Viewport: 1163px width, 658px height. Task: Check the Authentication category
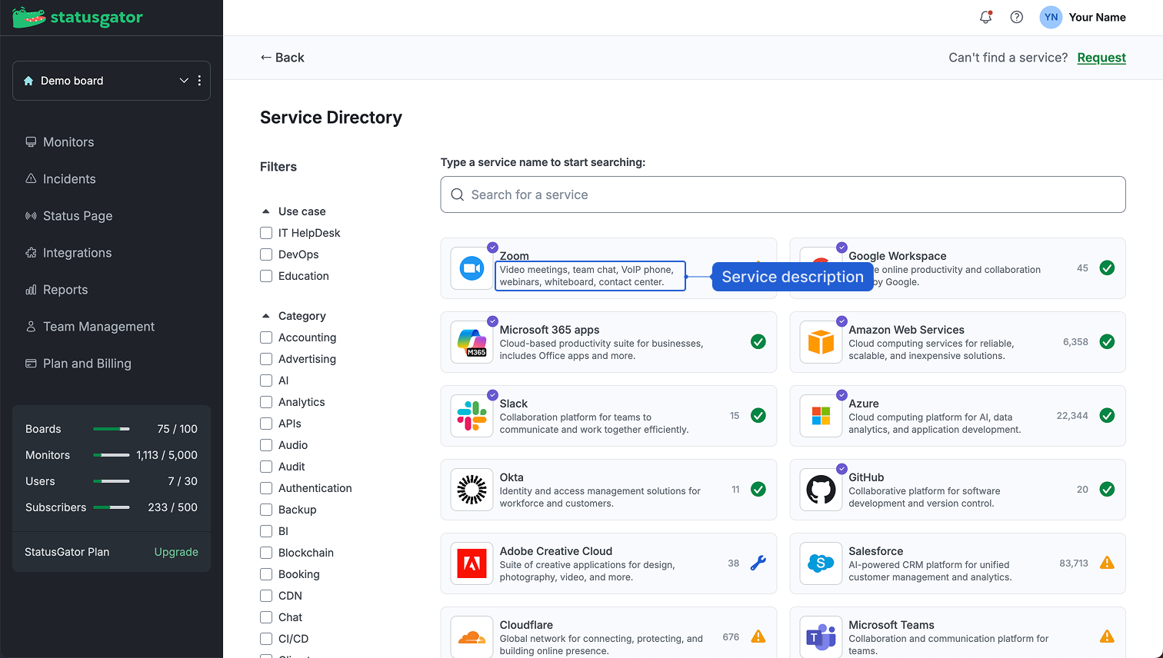266,488
